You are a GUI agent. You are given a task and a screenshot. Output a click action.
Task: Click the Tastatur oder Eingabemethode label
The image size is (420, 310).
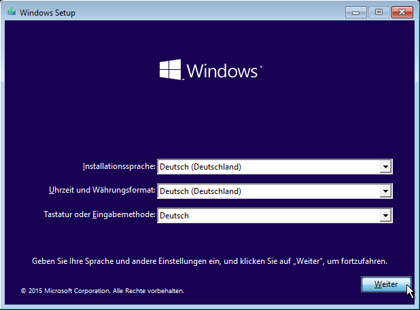(99, 215)
